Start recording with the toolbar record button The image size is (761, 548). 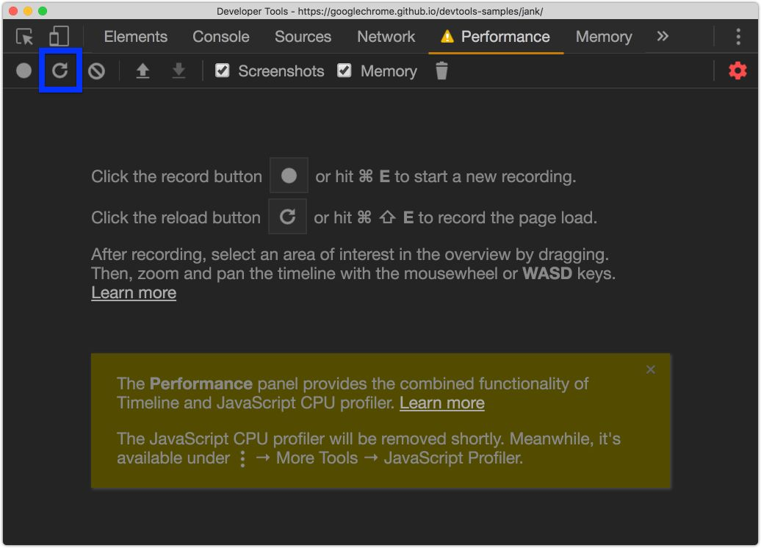tap(24, 71)
